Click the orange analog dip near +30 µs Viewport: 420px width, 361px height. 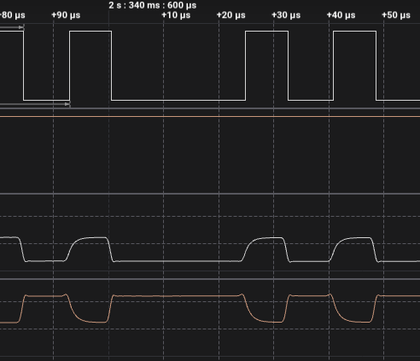pyautogui.click(x=271, y=322)
